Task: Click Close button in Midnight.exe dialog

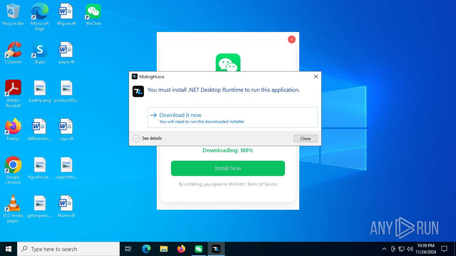Action: 305,138
